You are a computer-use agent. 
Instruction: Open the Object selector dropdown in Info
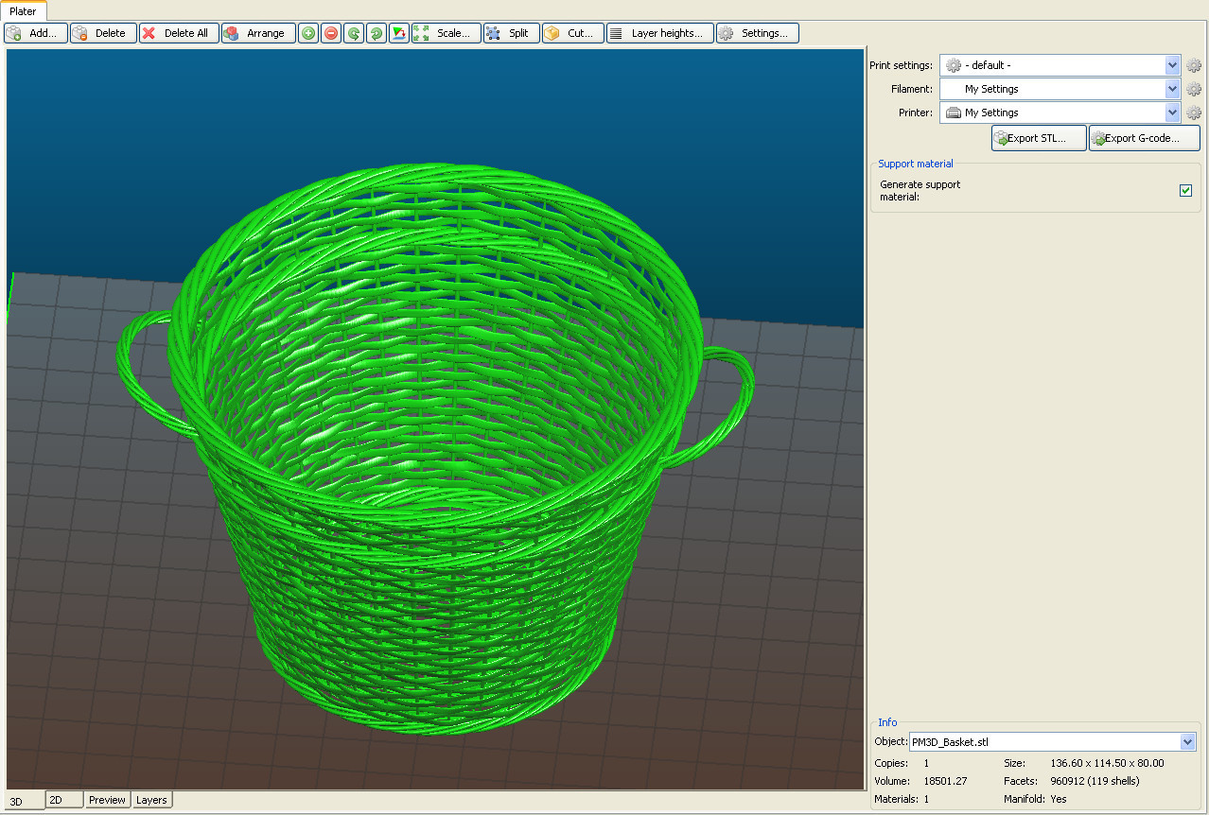point(1188,742)
